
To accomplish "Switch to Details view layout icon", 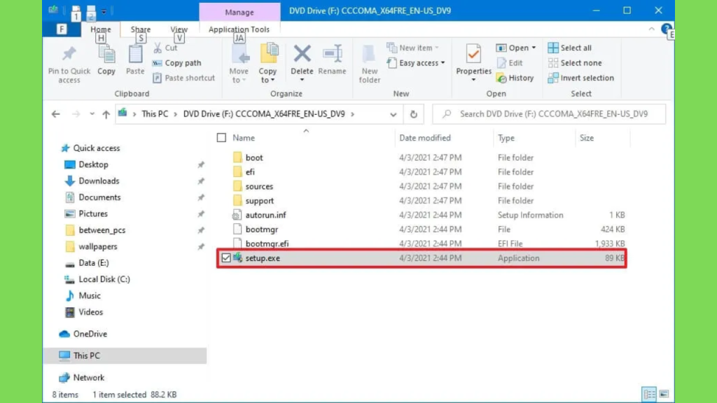I will tap(649, 394).
